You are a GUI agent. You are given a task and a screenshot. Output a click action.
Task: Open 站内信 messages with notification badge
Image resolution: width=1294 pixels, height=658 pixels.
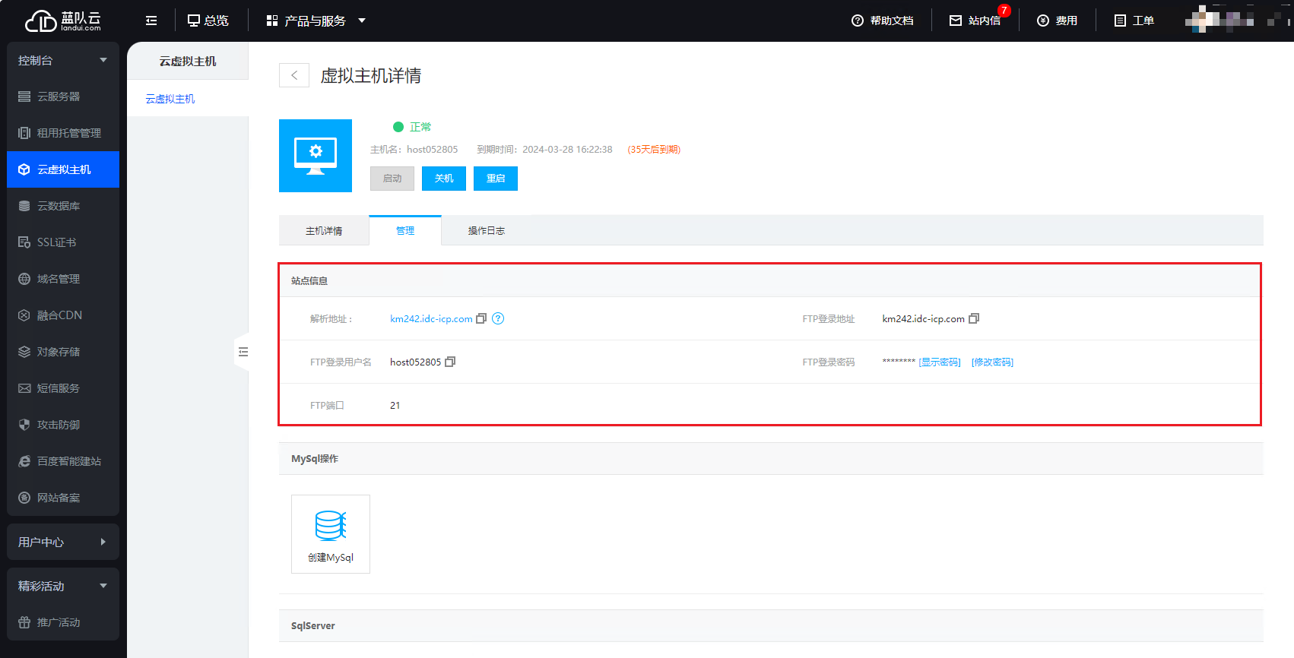tap(975, 21)
